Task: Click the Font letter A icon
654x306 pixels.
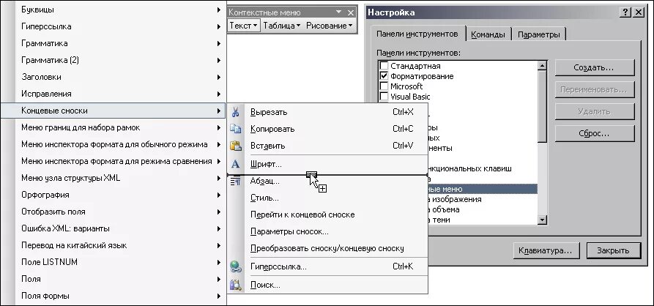Action: [x=236, y=164]
